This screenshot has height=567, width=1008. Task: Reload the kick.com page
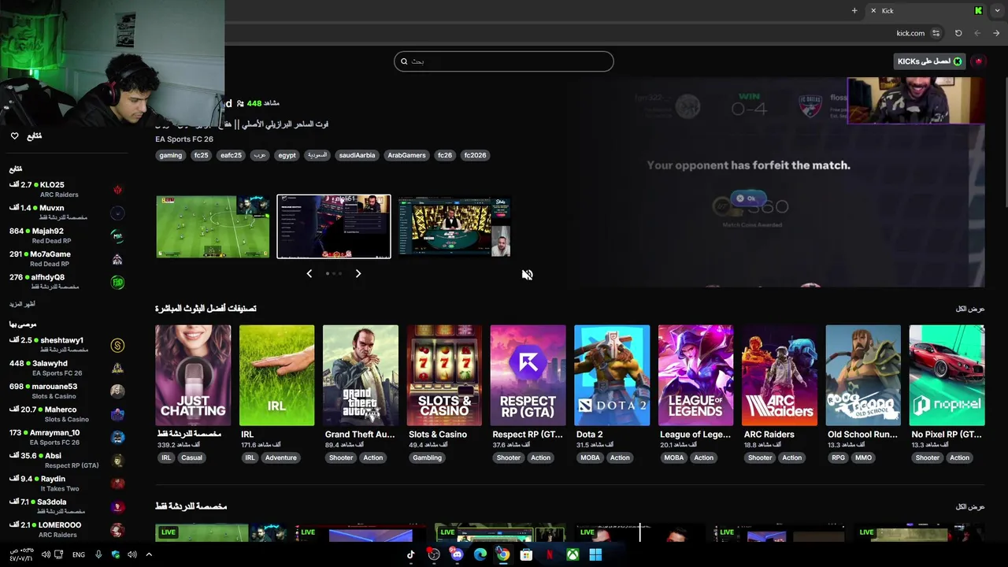pos(958,33)
